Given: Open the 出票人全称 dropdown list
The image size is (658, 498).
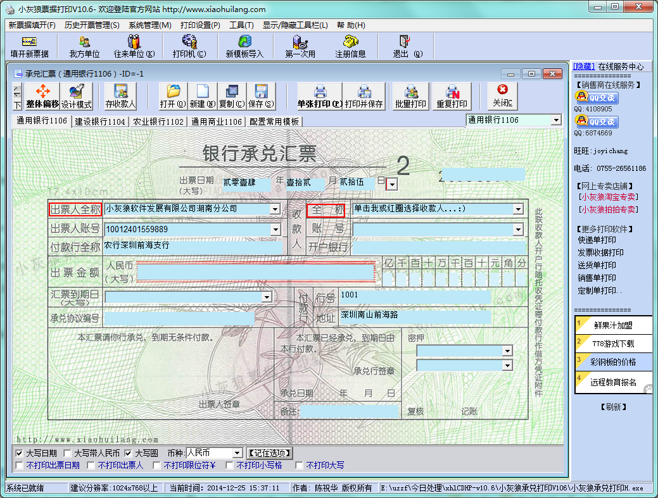Looking at the screenshot, I should (275, 209).
